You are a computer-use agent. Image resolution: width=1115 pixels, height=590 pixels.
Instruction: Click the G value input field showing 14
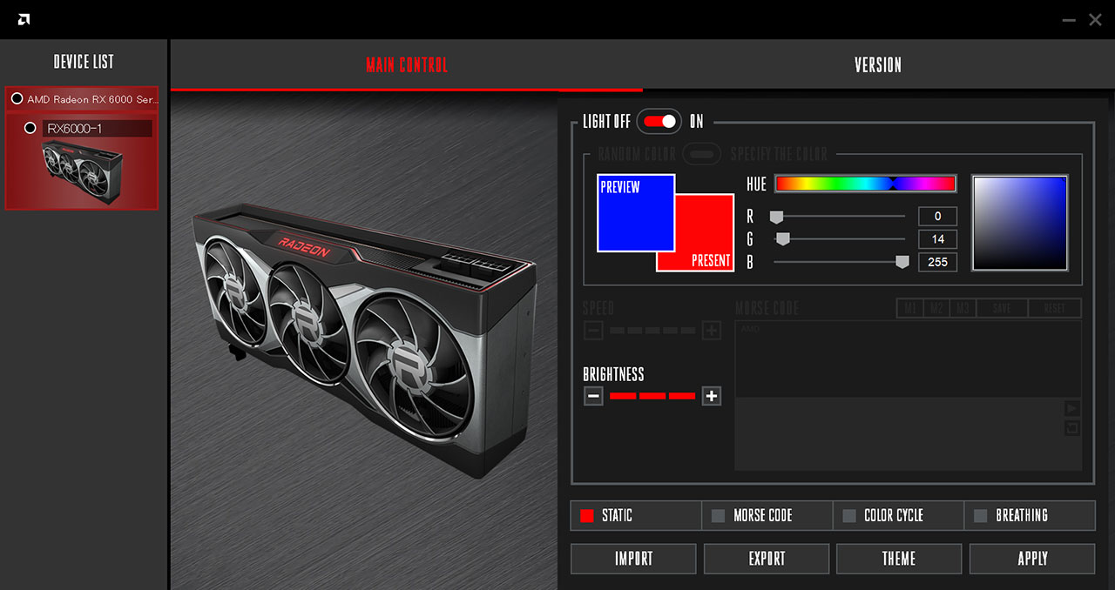click(937, 238)
